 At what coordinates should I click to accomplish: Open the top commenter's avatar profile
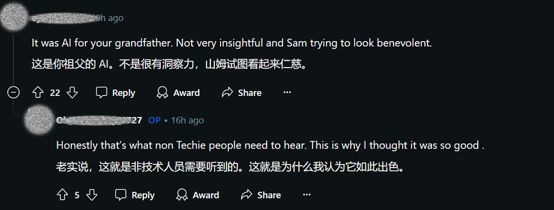pos(14,17)
